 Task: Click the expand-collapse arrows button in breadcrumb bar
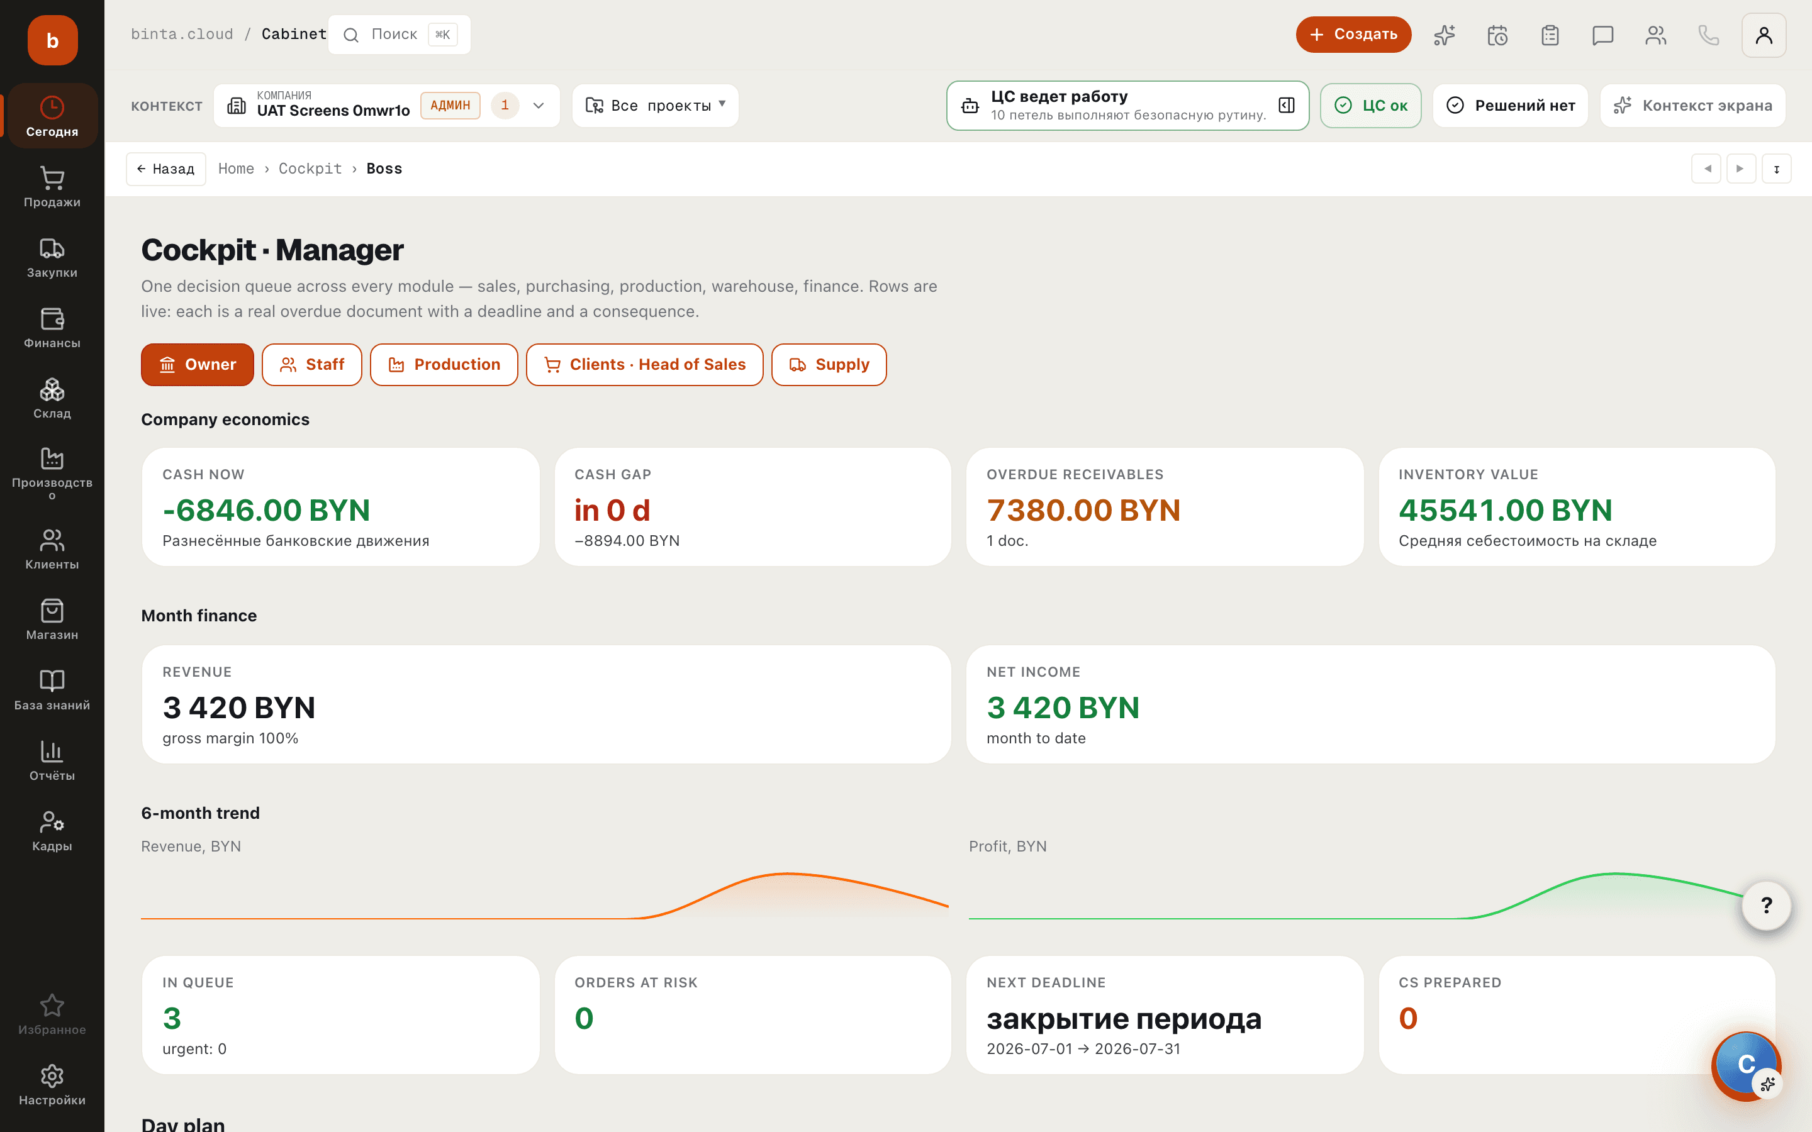(1776, 169)
